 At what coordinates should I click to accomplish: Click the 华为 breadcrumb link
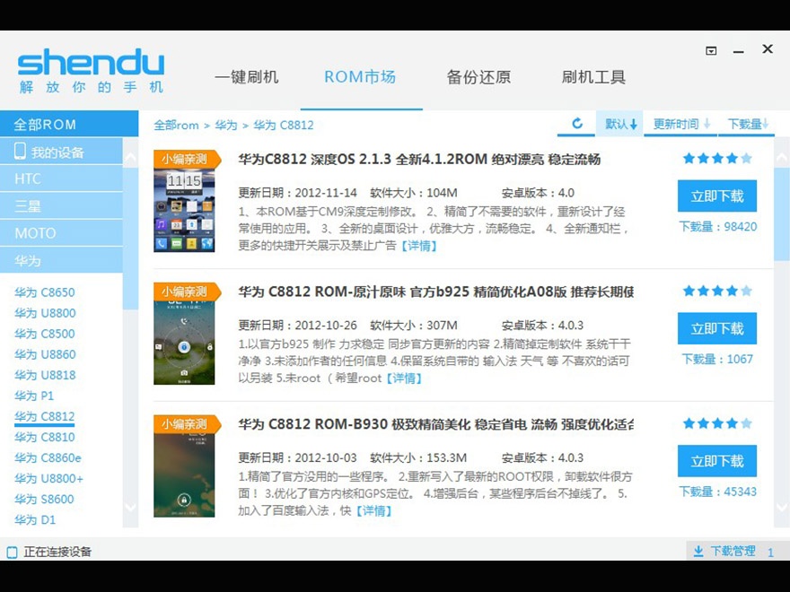click(225, 125)
